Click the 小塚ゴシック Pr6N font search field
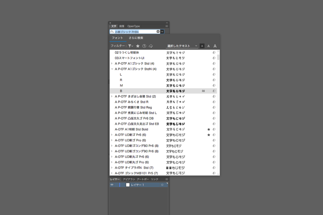The image size is (323, 215). (135, 32)
